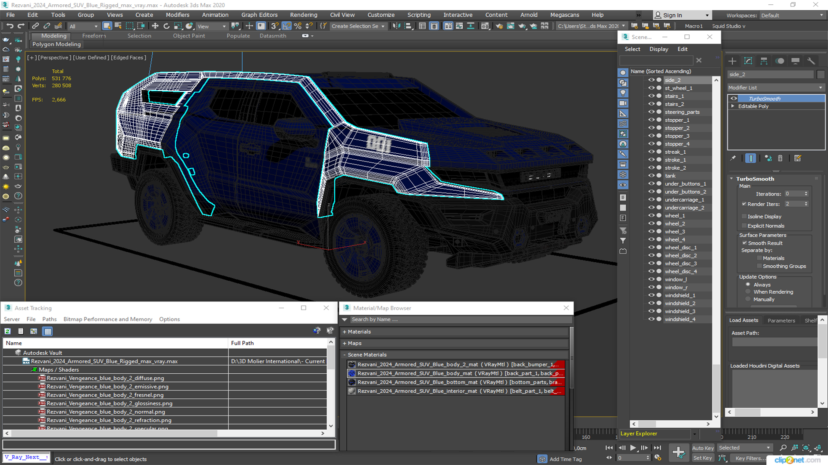Choose the Rectangular Selection Region tool
The width and height of the screenshot is (828, 465).
[x=129, y=26]
